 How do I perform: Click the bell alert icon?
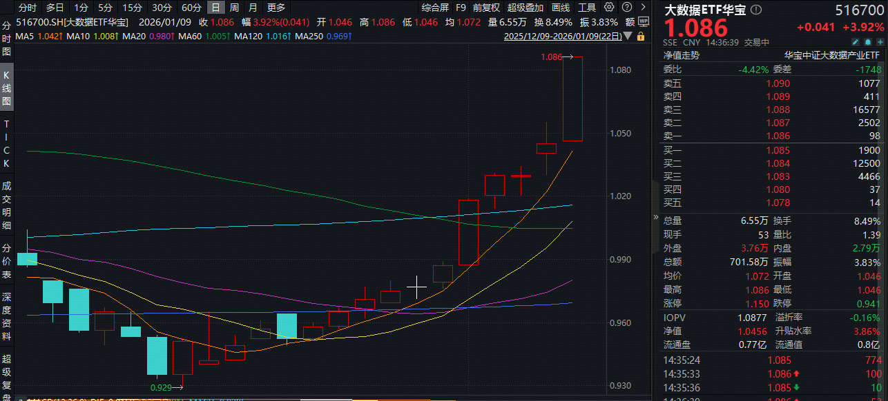click(867, 43)
